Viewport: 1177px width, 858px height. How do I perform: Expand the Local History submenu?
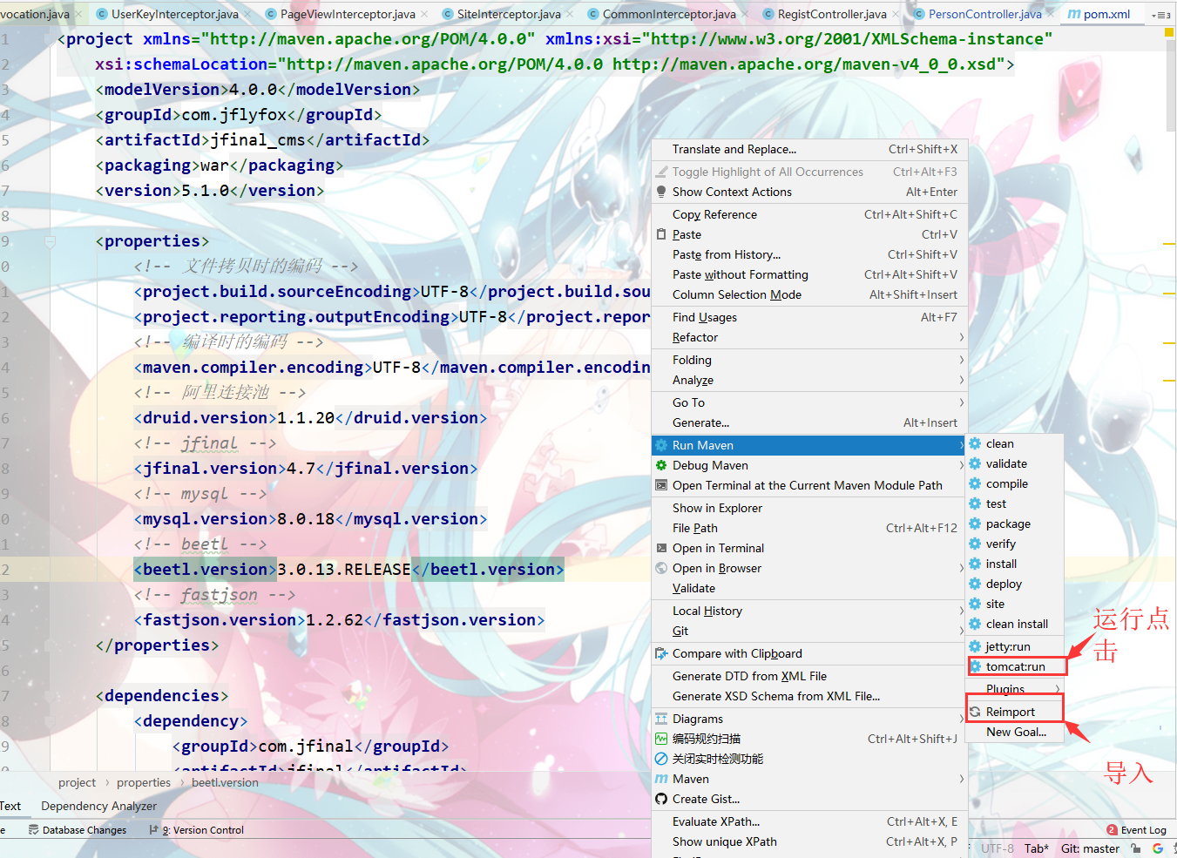pyautogui.click(x=809, y=611)
